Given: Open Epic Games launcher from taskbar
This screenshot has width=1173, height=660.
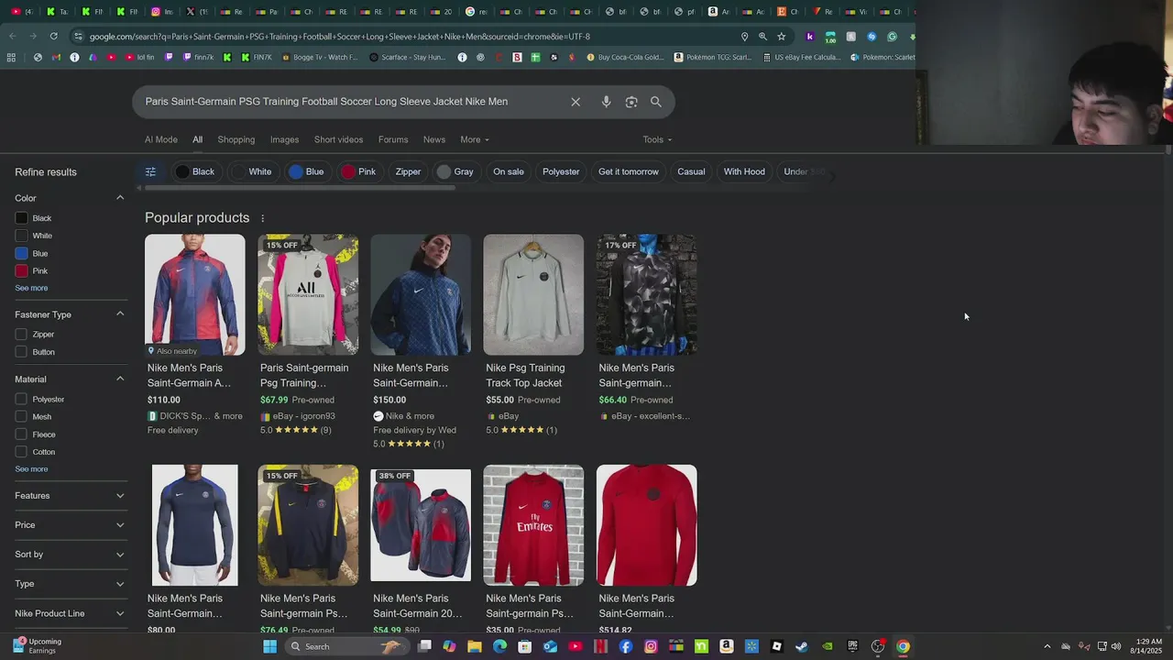Looking at the screenshot, I should (x=852, y=646).
